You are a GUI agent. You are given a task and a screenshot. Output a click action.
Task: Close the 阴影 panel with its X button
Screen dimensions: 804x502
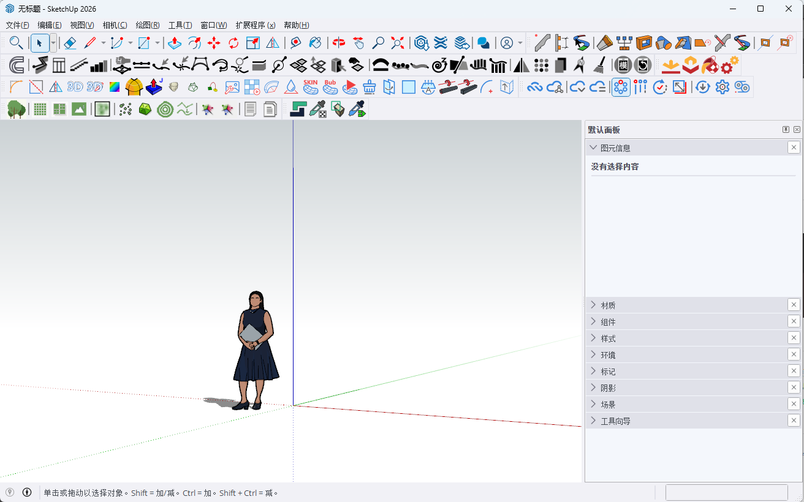tap(794, 388)
